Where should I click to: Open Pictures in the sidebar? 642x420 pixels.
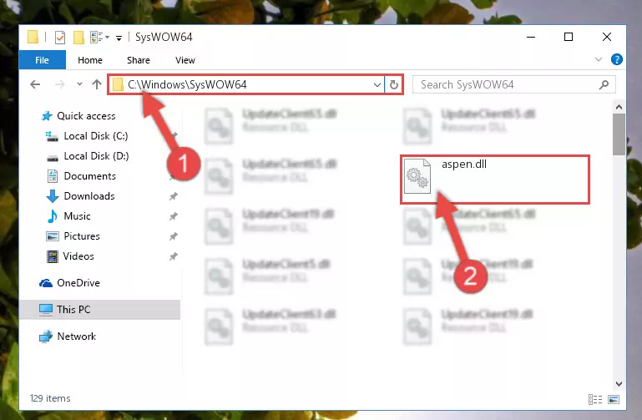coord(82,236)
